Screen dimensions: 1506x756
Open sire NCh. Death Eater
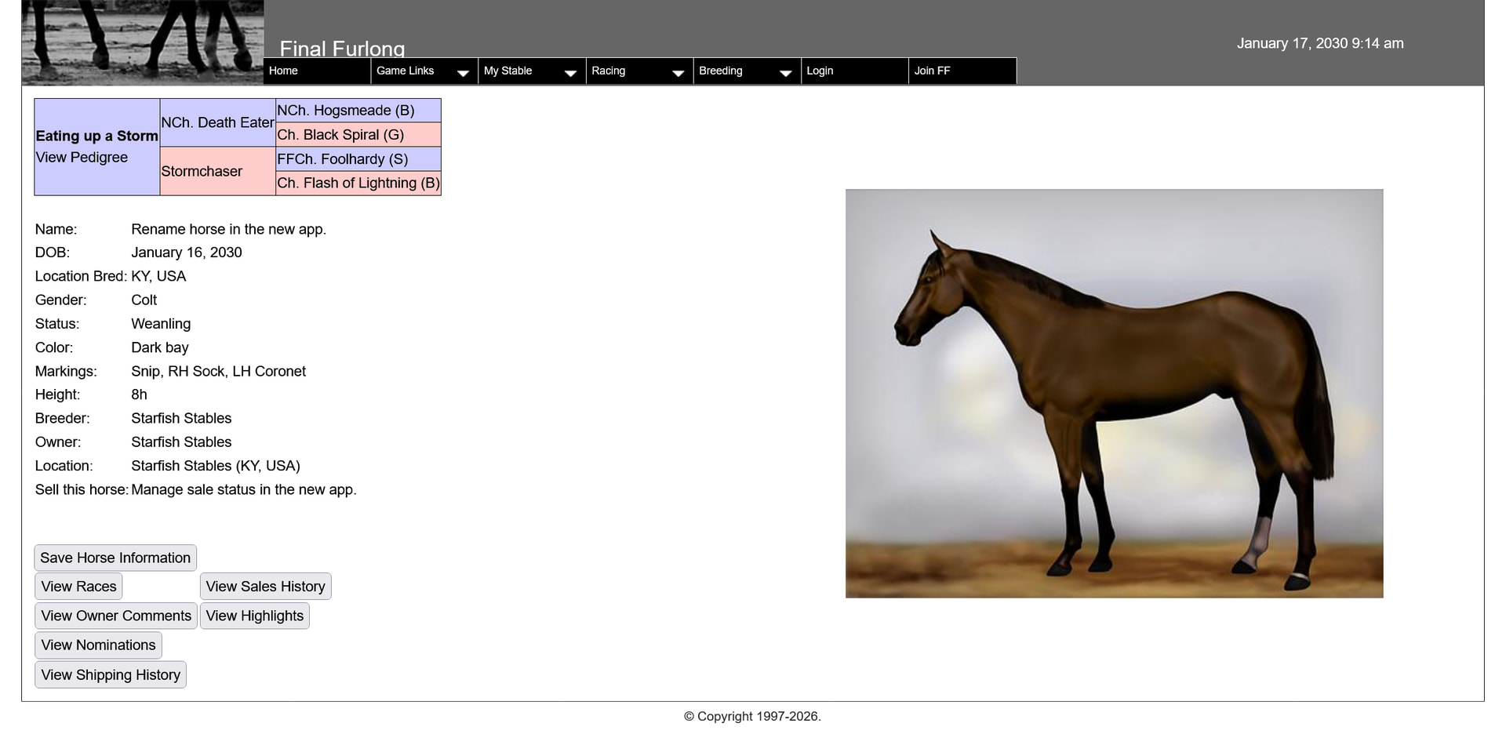click(217, 123)
